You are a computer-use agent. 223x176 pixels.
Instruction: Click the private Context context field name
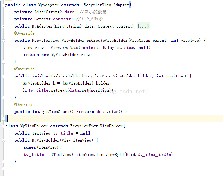pos(62,19)
